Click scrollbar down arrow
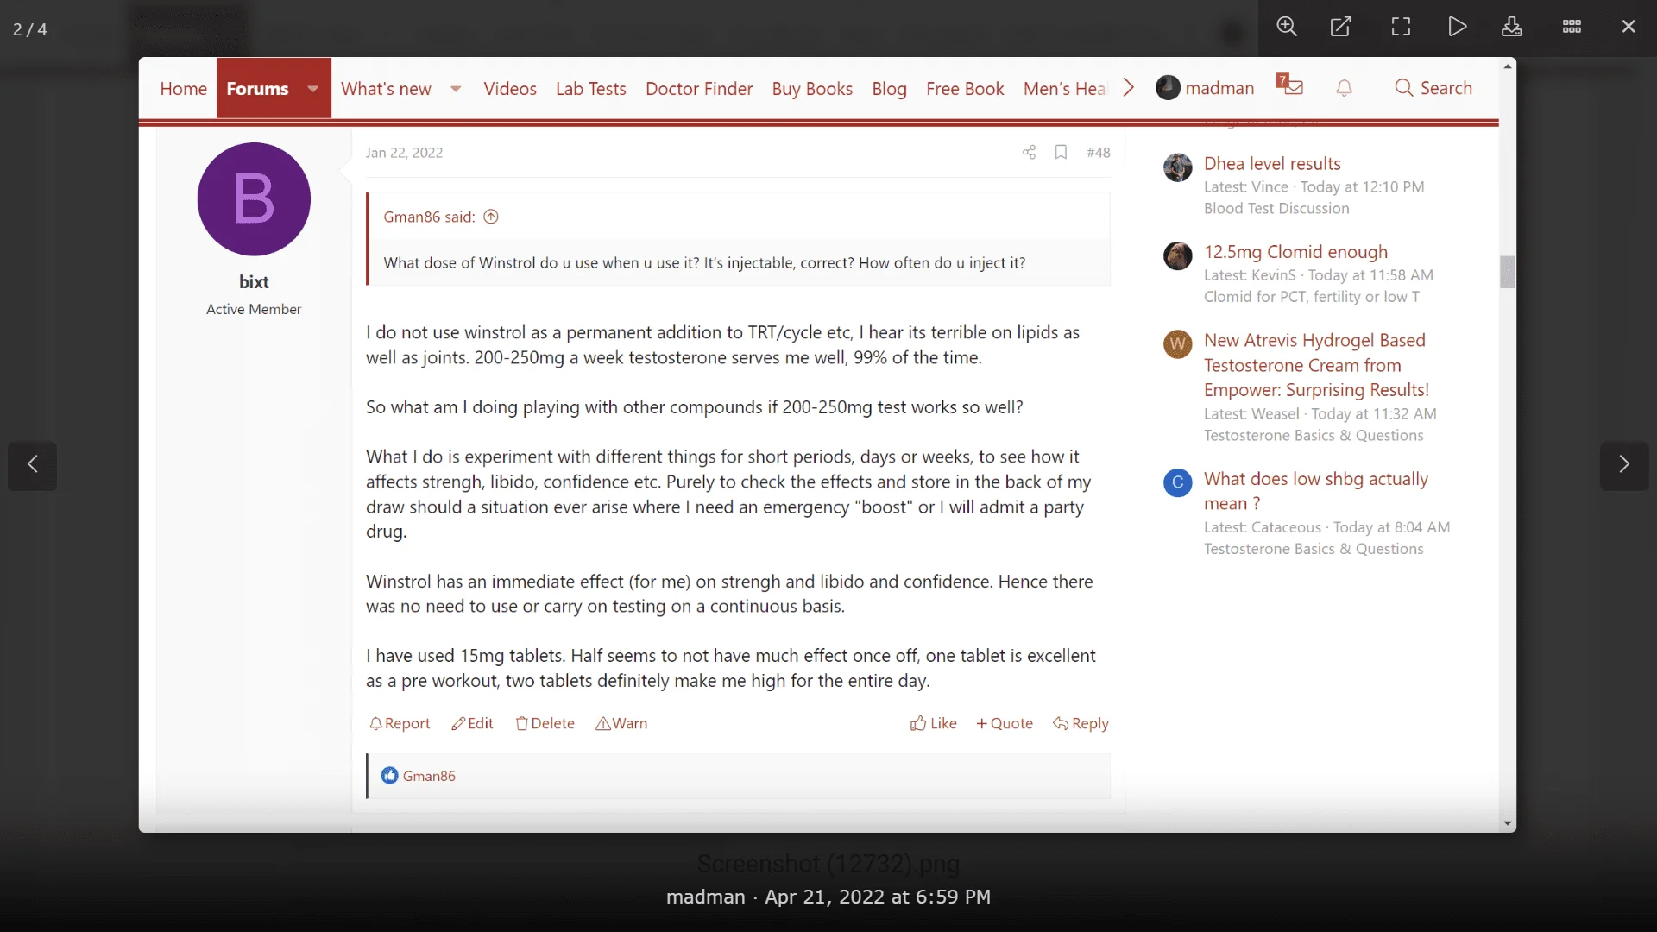The width and height of the screenshot is (1657, 932). tap(1508, 823)
